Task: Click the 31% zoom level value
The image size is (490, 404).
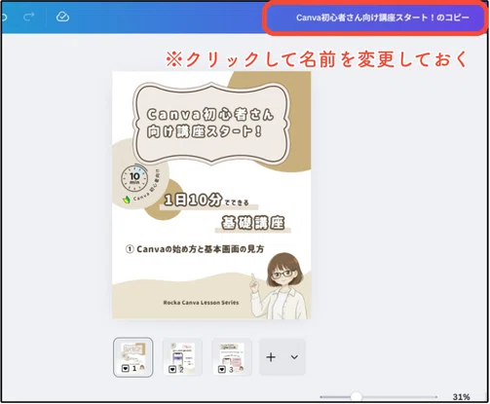Action: [461, 397]
